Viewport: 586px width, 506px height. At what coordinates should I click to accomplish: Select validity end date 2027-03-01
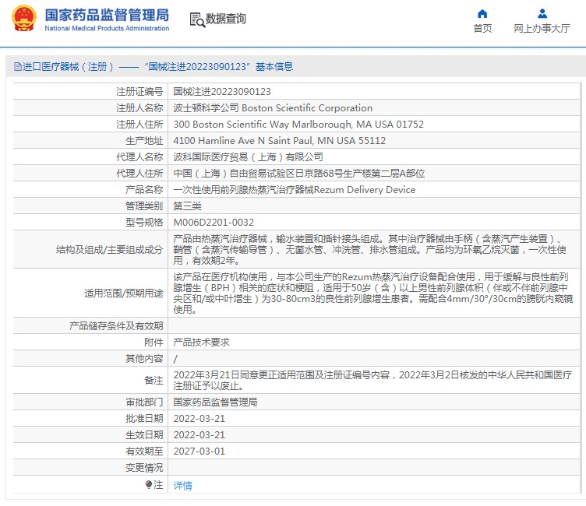(199, 452)
